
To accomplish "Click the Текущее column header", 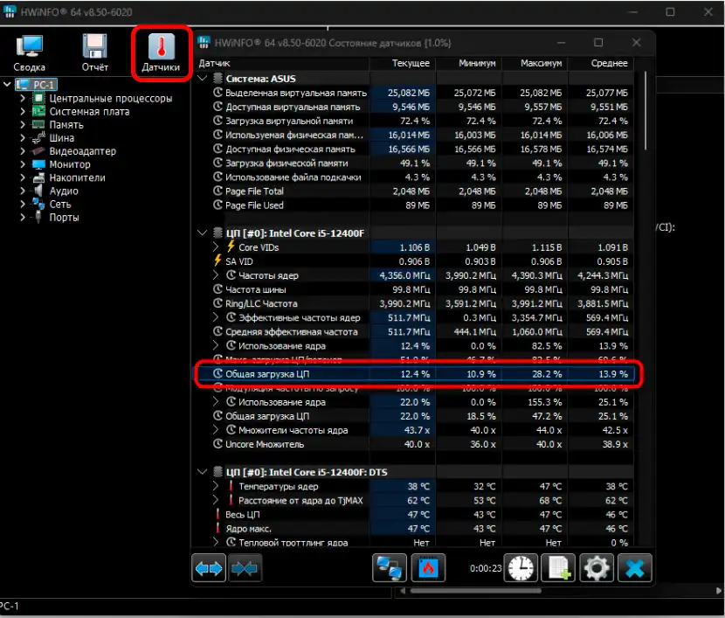I will pyautogui.click(x=403, y=63).
